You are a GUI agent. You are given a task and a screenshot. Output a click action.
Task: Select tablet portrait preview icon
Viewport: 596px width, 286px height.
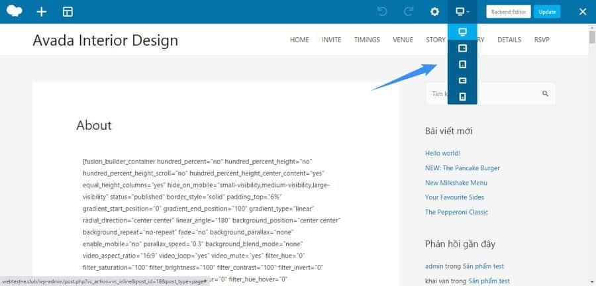462,65
